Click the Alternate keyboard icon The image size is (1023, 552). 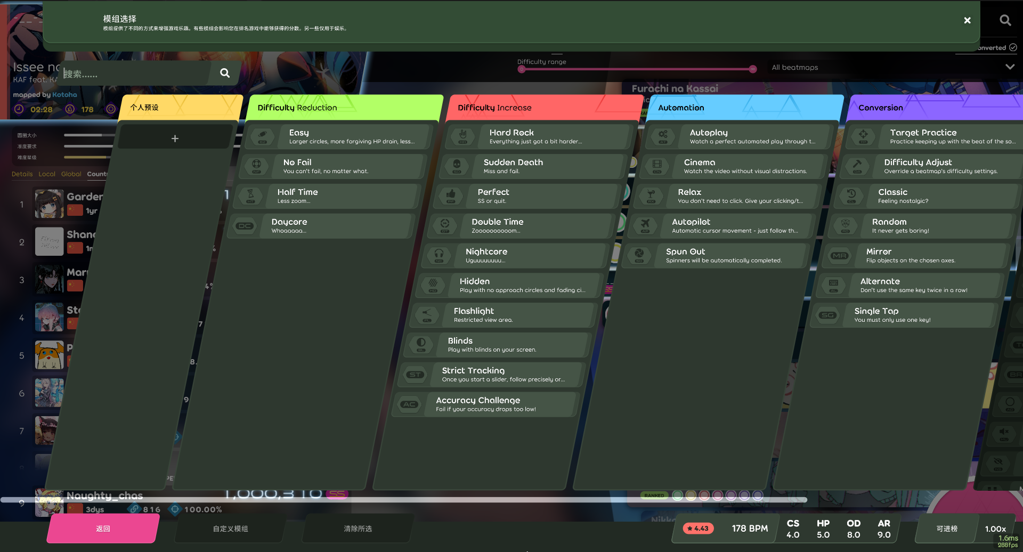pos(834,286)
